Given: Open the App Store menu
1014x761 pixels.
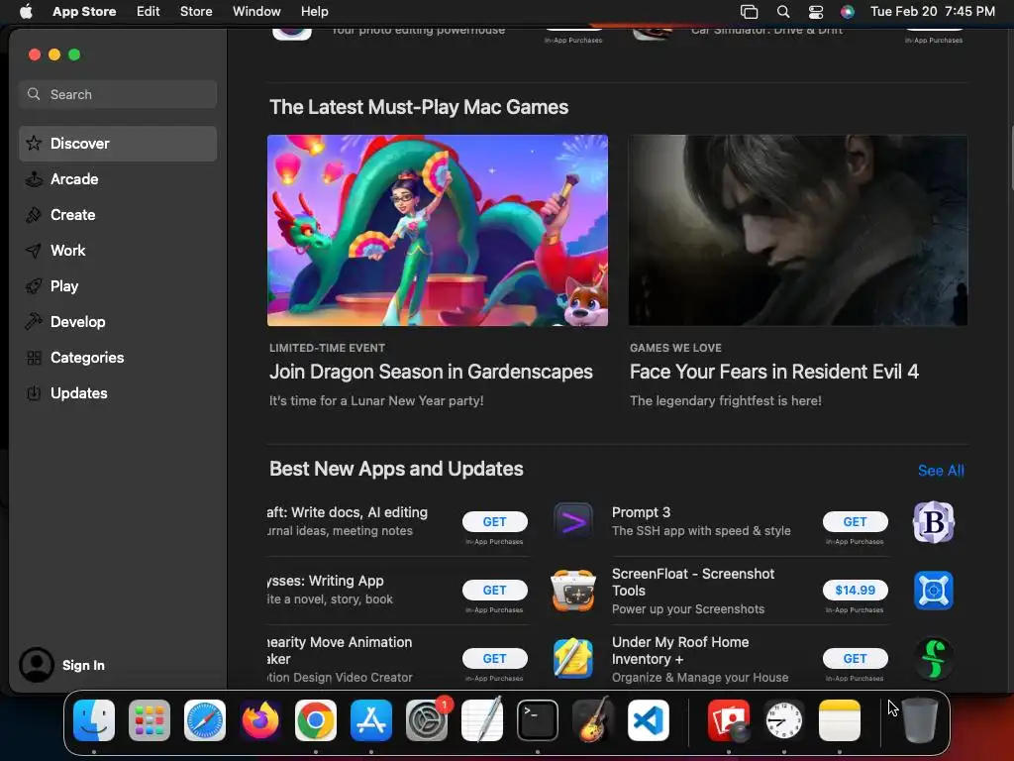Looking at the screenshot, I should 84,12.
